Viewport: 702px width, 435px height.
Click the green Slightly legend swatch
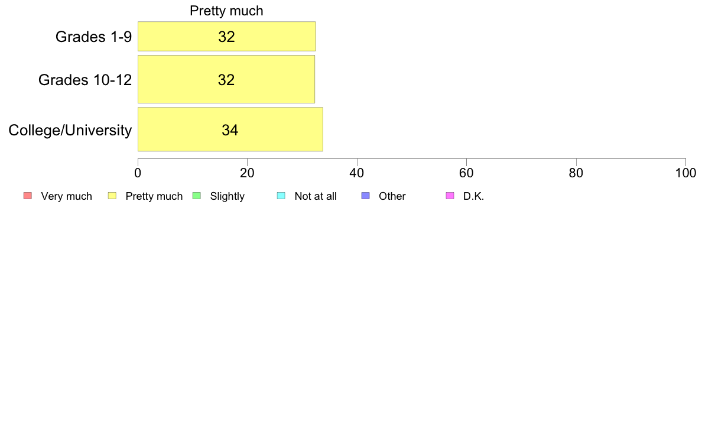pyautogui.click(x=197, y=196)
